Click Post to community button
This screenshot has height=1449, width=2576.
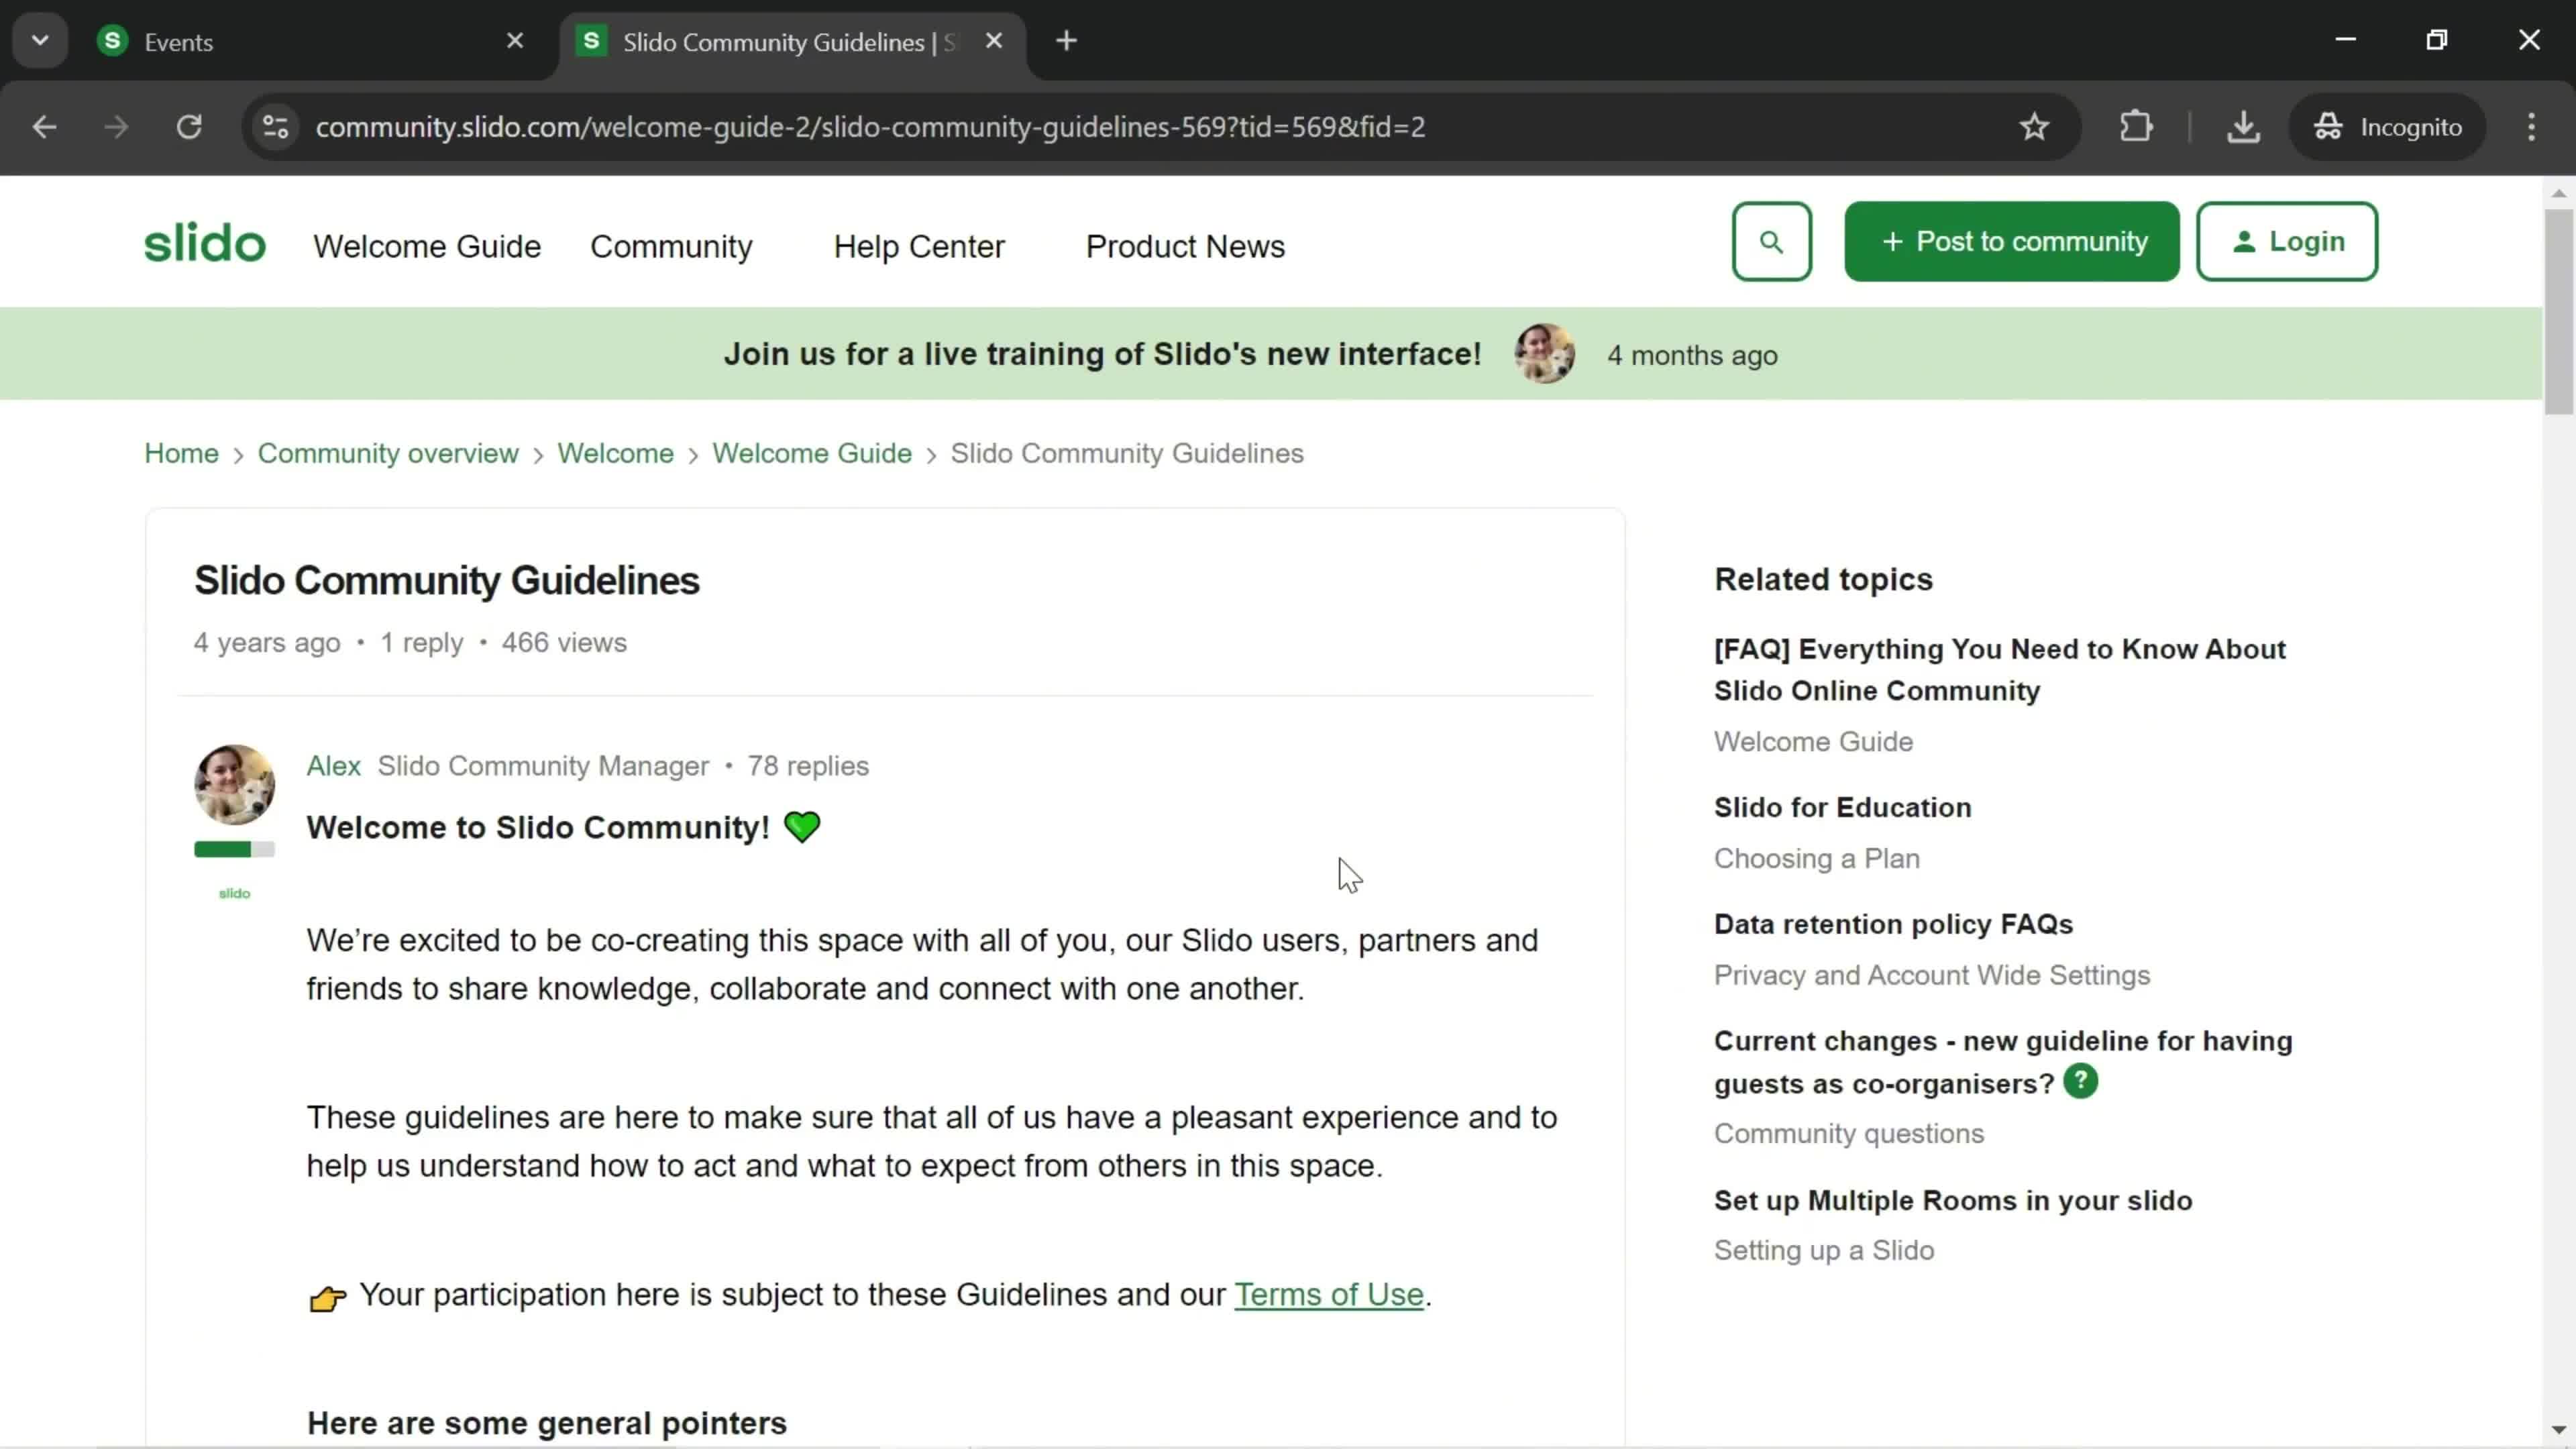2011,242
